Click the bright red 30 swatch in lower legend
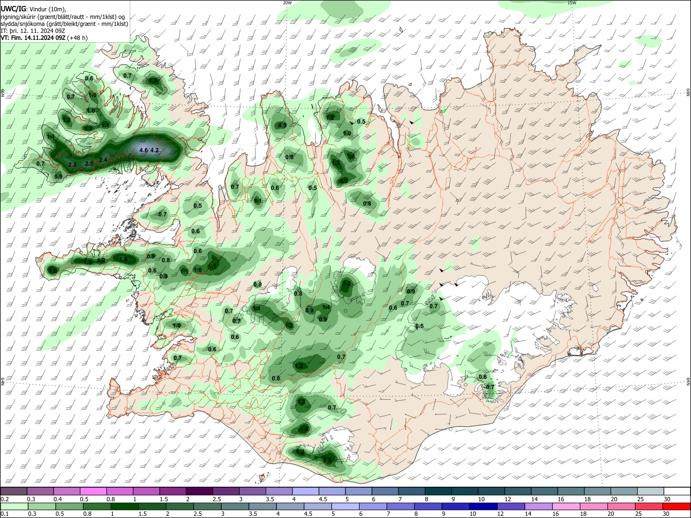The image size is (691, 518). click(x=676, y=506)
